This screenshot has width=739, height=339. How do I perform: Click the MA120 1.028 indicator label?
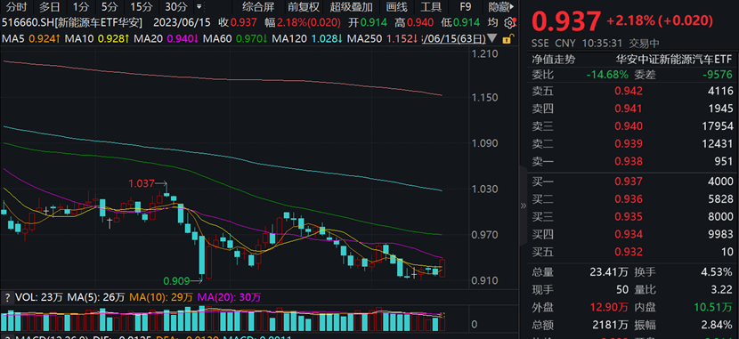click(x=307, y=38)
